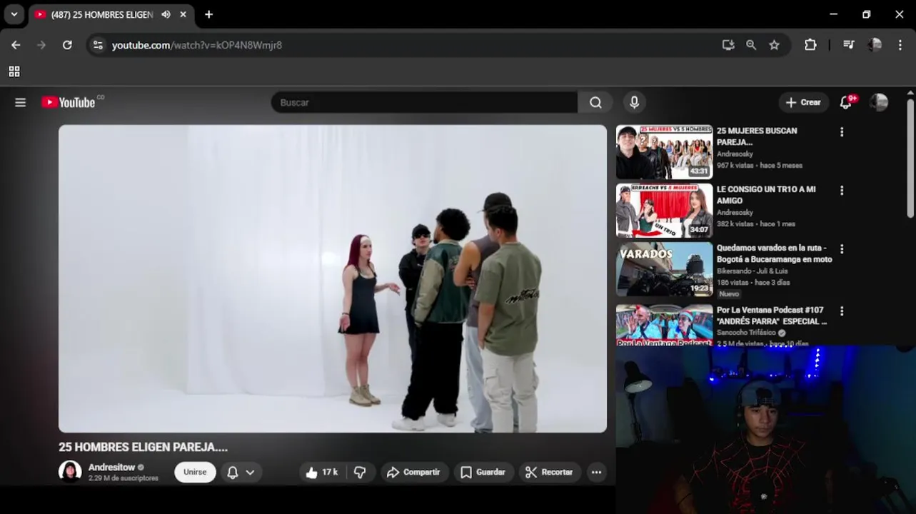Open the 25 MUJERES BUSCAN PAREJA thumbnail
This screenshot has width=916, height=514.
665,152
